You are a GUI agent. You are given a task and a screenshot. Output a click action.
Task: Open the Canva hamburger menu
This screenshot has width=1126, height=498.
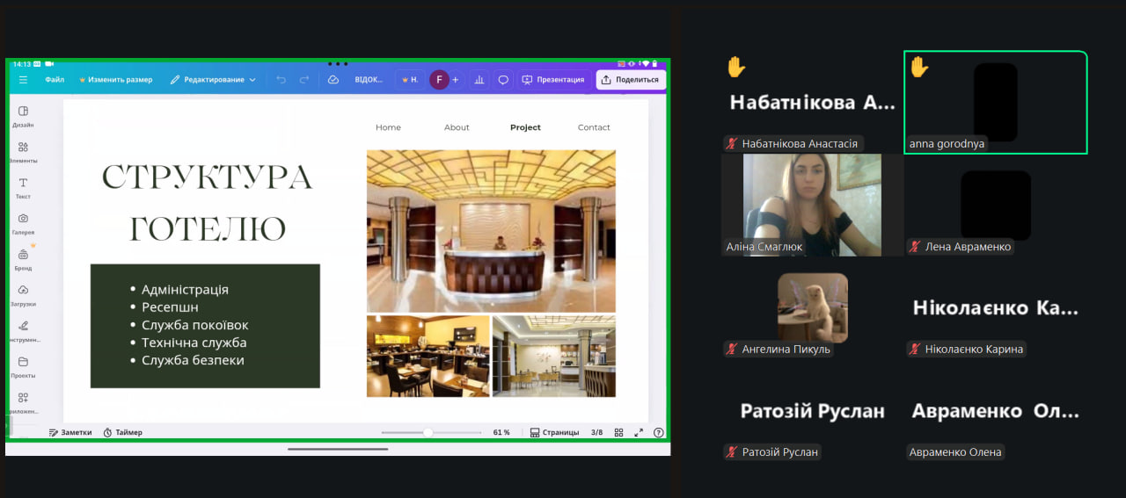click(x=23, y=80)
